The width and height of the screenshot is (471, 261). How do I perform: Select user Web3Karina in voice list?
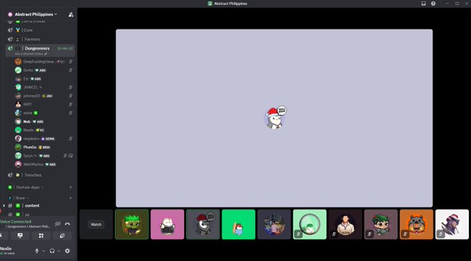tap(44, 164)
